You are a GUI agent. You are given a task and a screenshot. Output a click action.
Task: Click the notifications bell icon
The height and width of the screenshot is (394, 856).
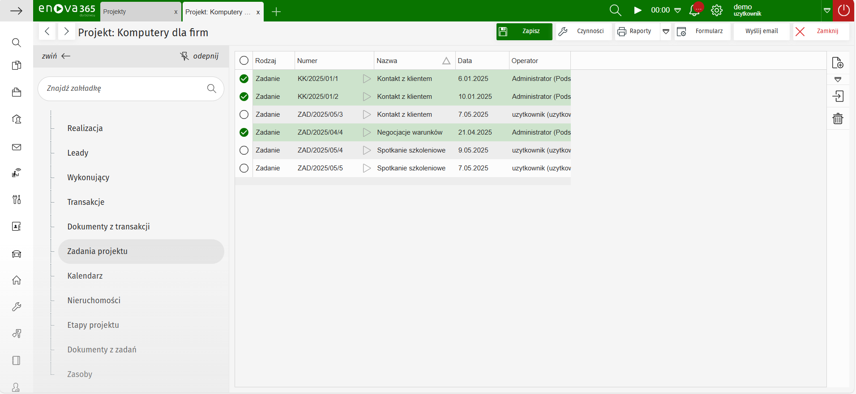coord(694,10)
